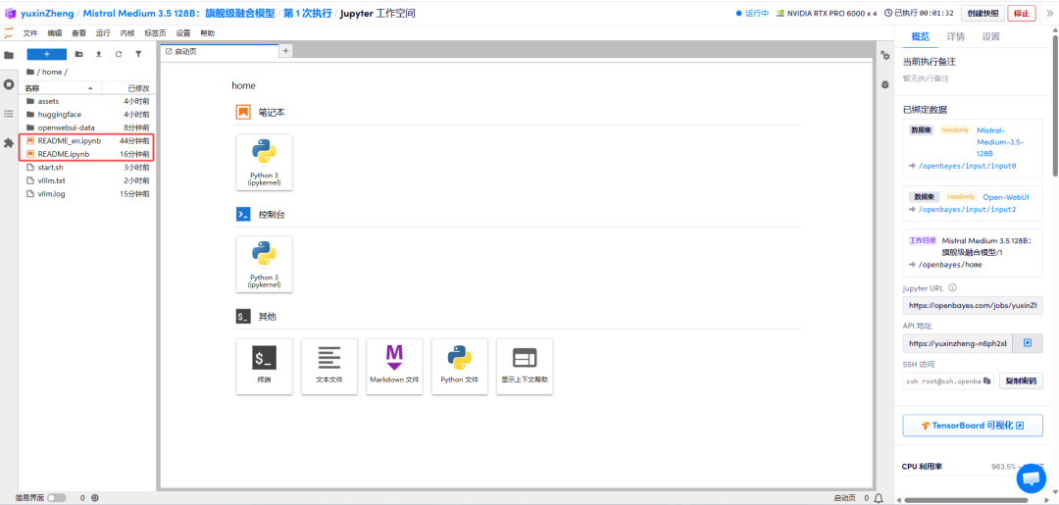Open API address with external link icon

(x=1028, y=343)
